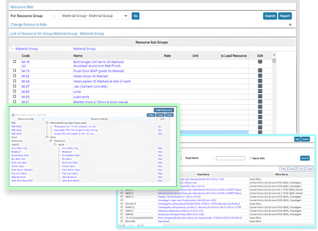Click the Rate column header

tap(168, 56)
